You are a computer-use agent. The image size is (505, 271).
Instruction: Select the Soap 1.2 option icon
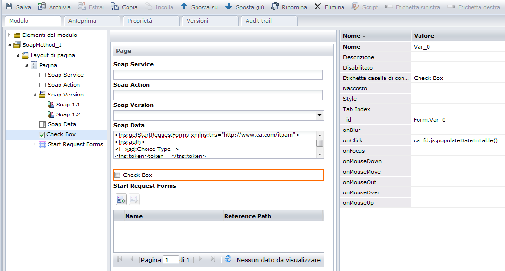pos(51,114)
